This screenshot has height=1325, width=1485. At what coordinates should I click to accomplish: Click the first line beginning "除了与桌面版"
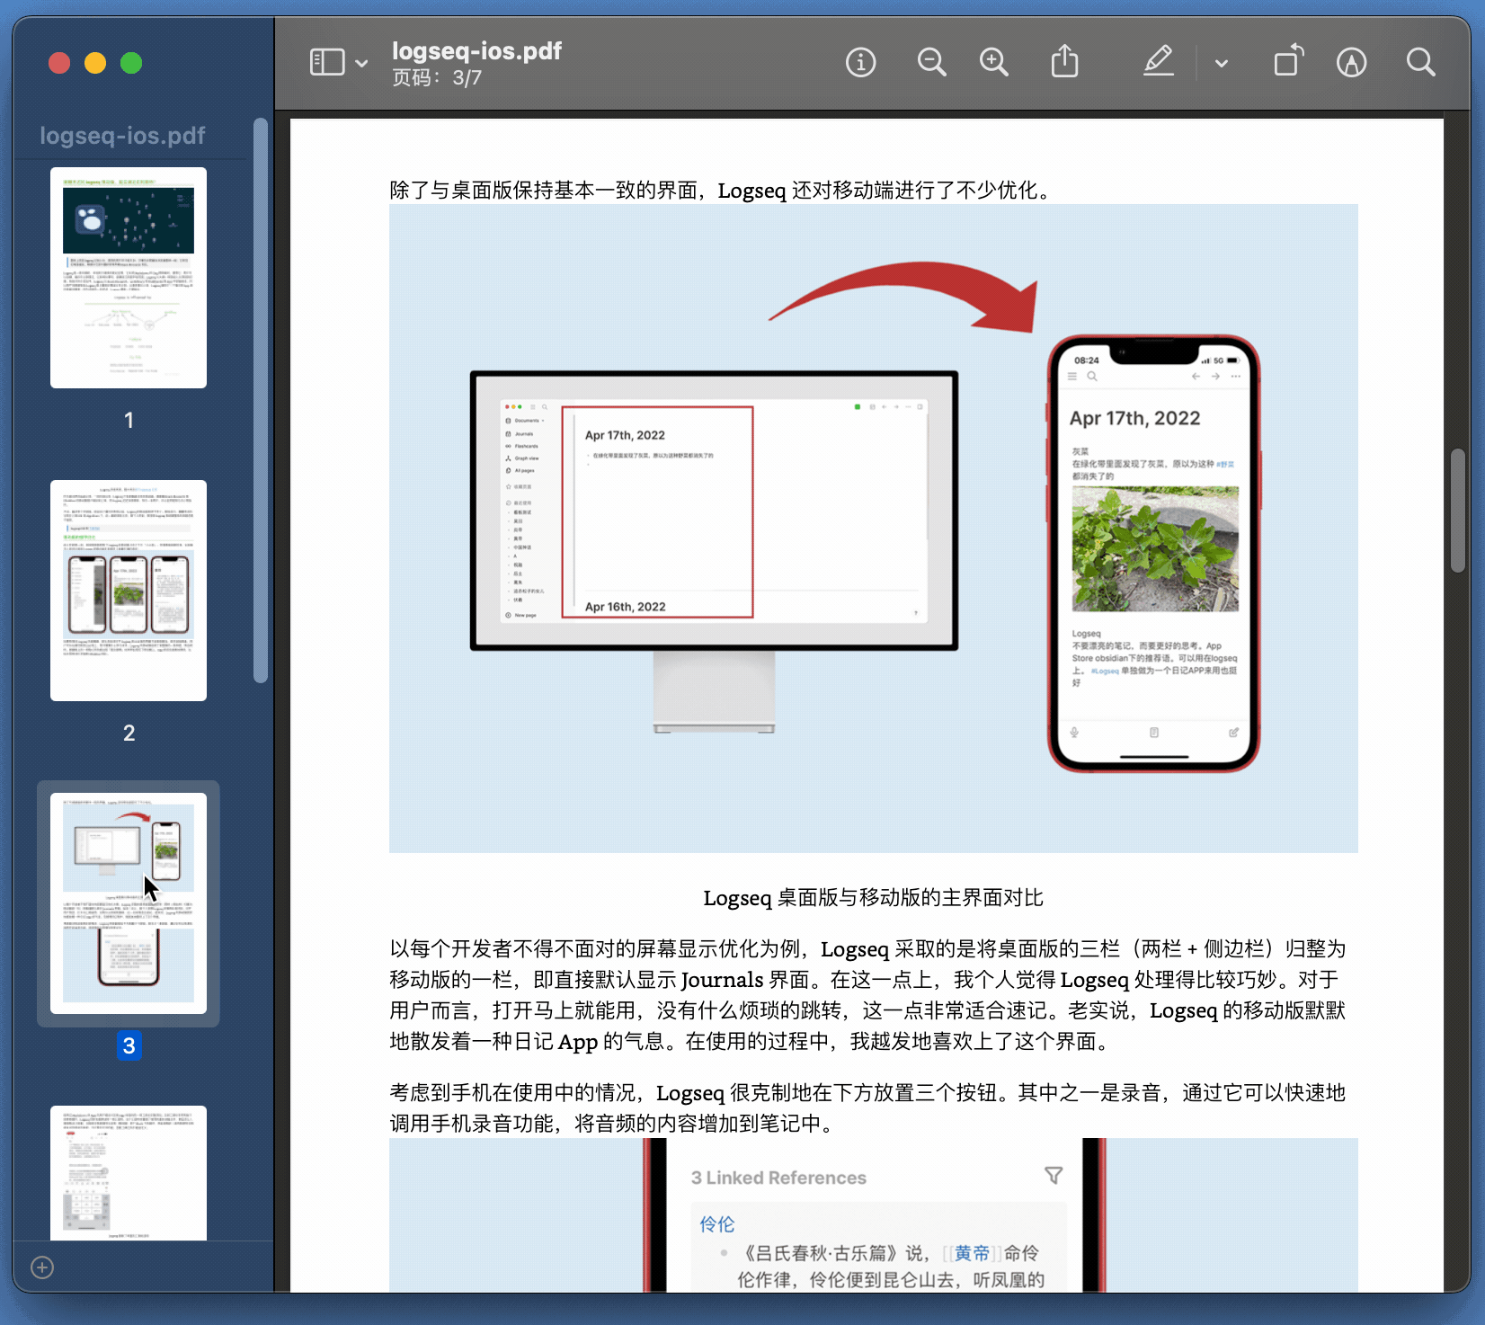tap(723, 191)
